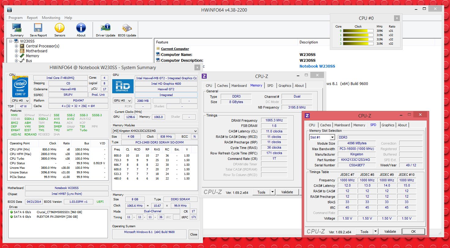Click the Core 0 clock bar
This screenshot has height=248, width=450.
(x=358, y=31)
